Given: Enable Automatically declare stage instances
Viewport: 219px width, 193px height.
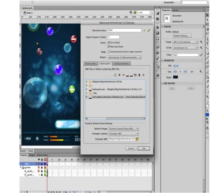Looking at the screenshot, I should click(109, 52).
